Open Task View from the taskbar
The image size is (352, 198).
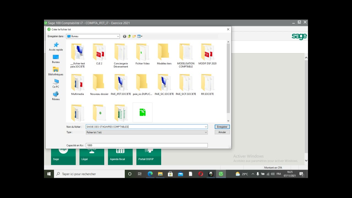pos(140,174)
